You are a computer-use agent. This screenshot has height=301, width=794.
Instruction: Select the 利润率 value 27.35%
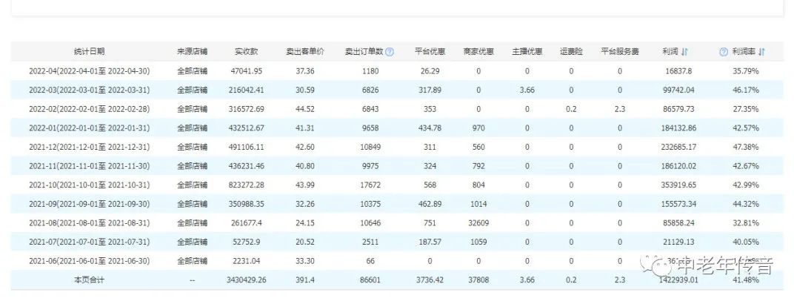point(746,109)
